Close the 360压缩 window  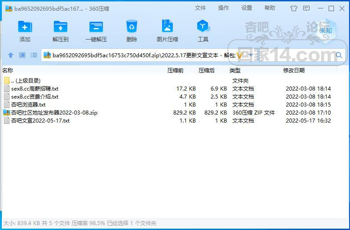pyautogui.click(x=342, y=8)
